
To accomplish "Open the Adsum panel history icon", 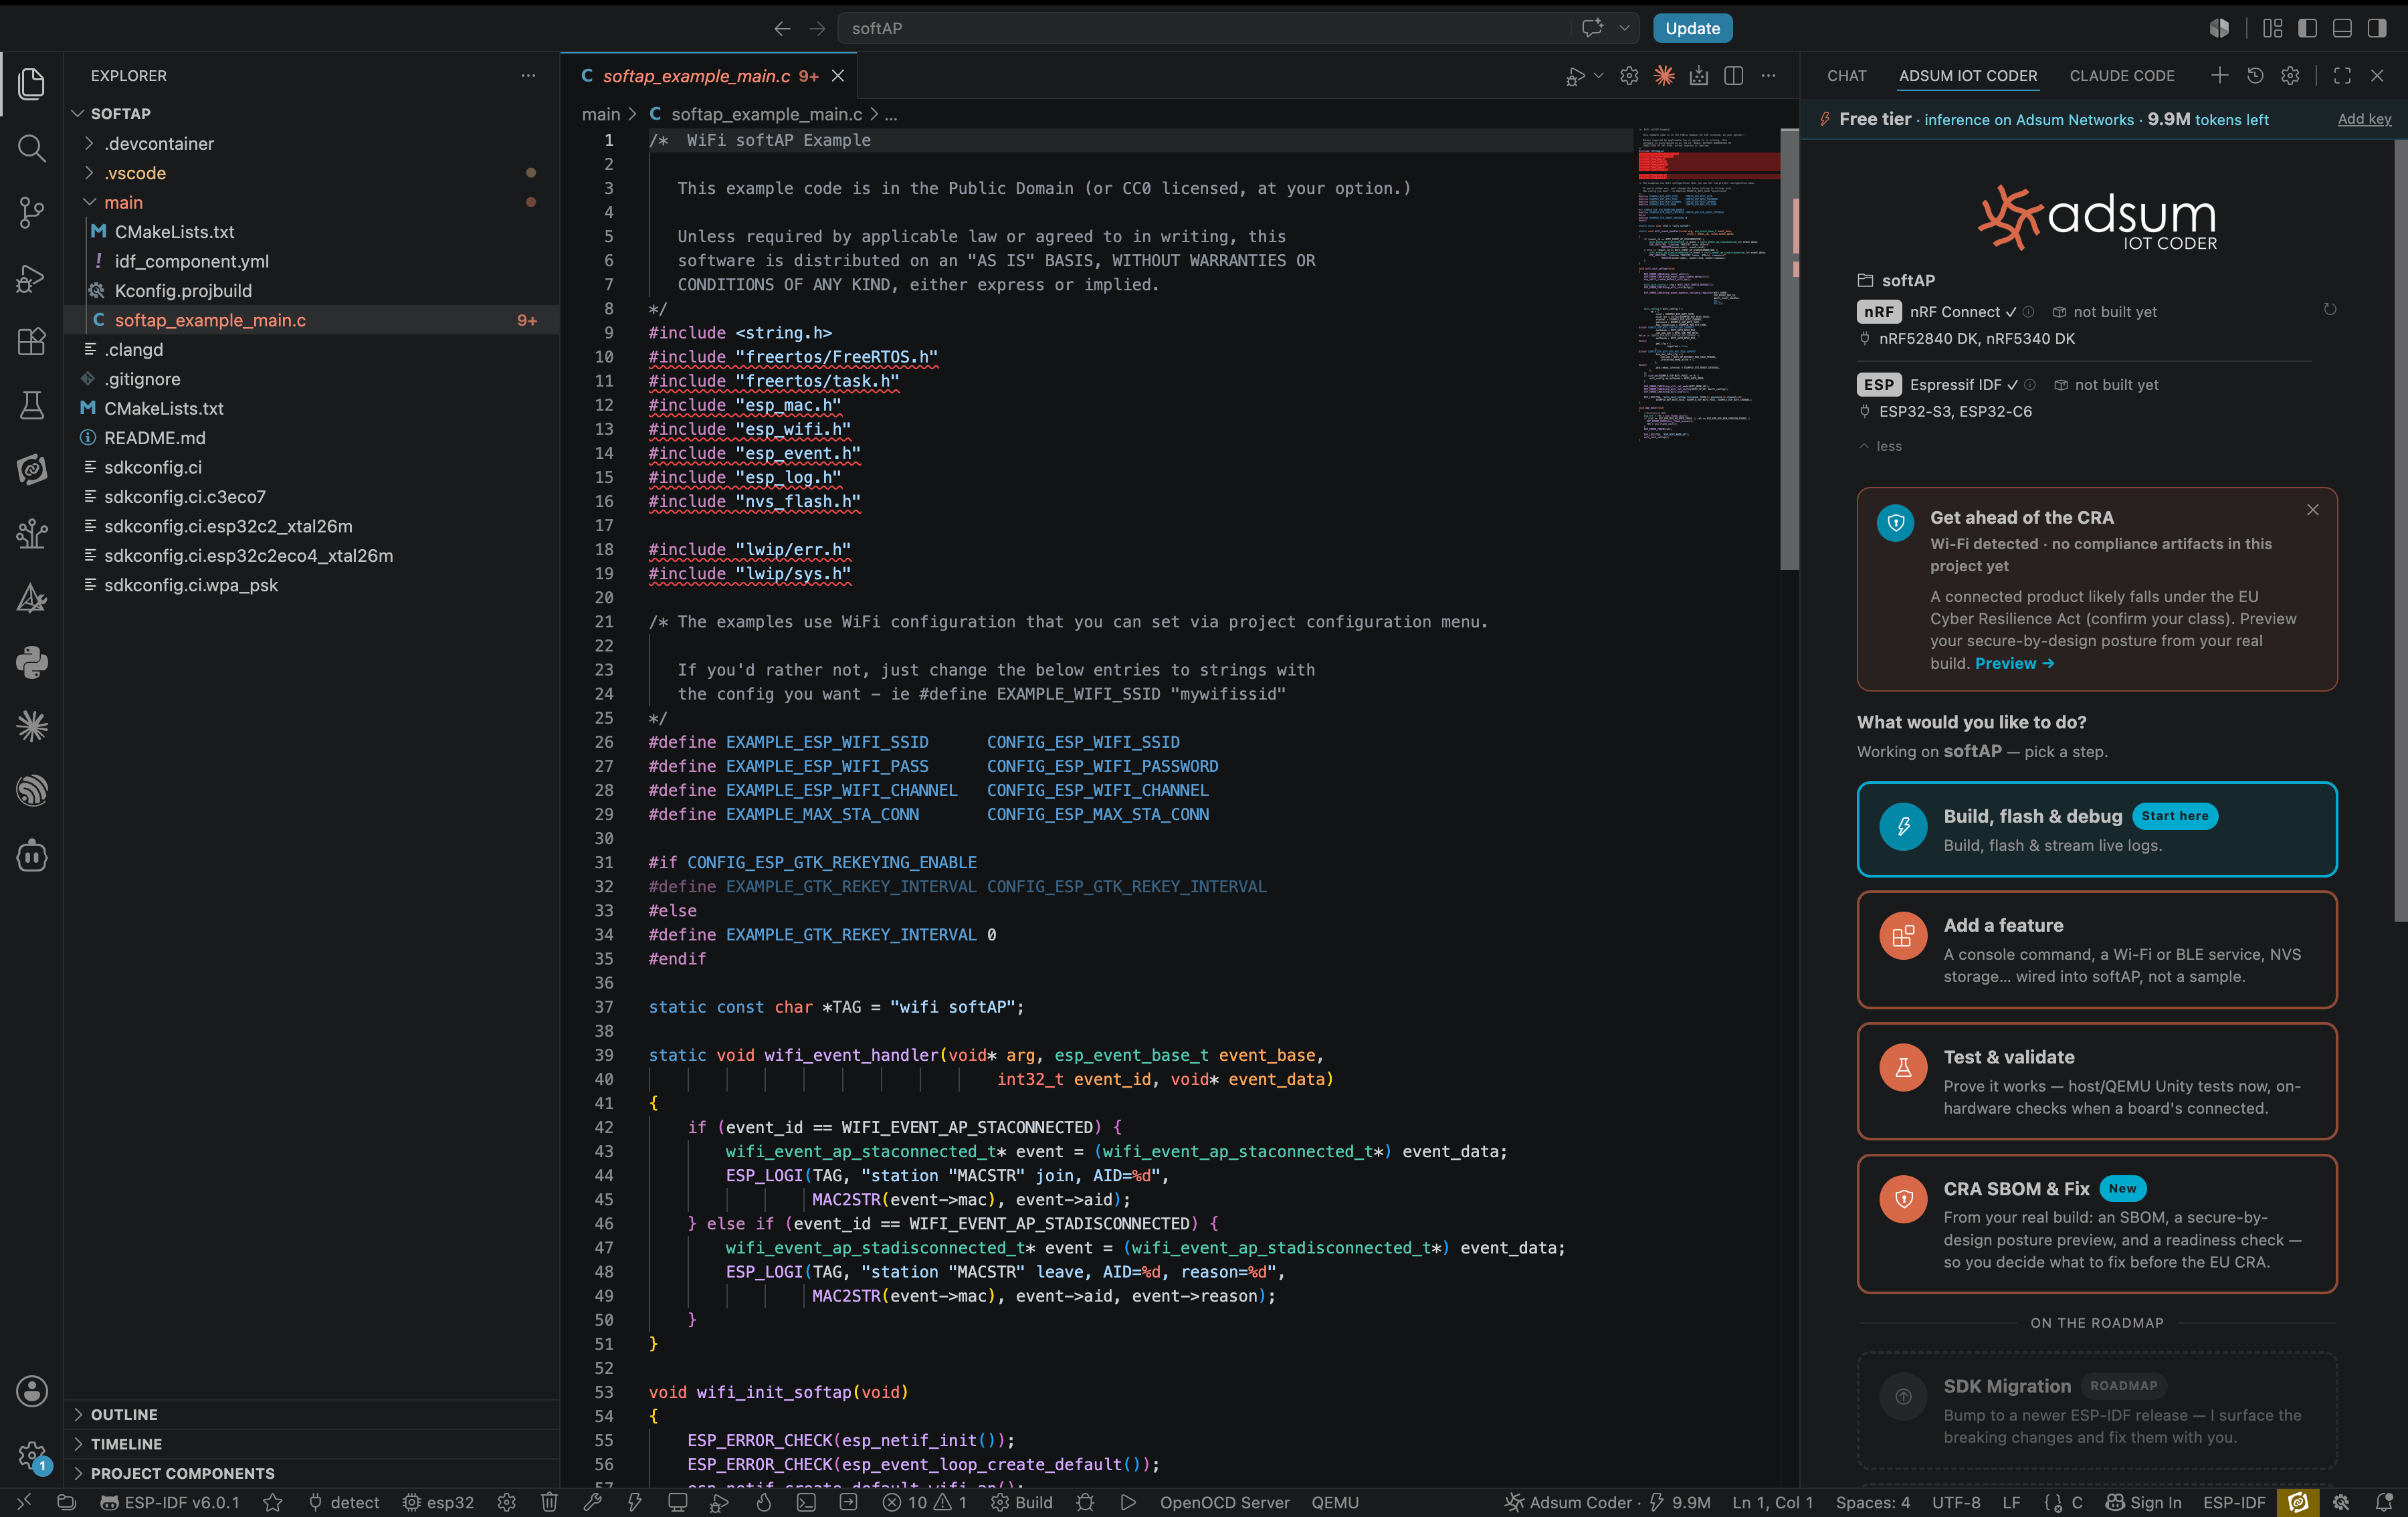I will tap(2255, 76).
